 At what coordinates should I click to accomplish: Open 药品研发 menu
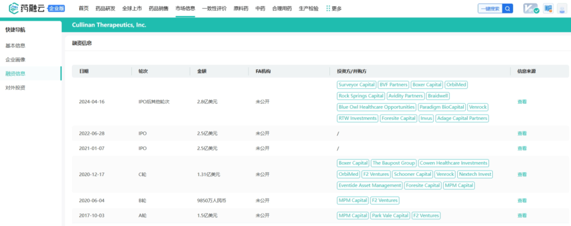tap(105, 9)
